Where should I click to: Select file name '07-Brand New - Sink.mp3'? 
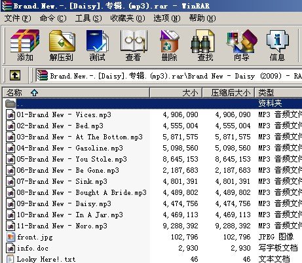(62, 181)
